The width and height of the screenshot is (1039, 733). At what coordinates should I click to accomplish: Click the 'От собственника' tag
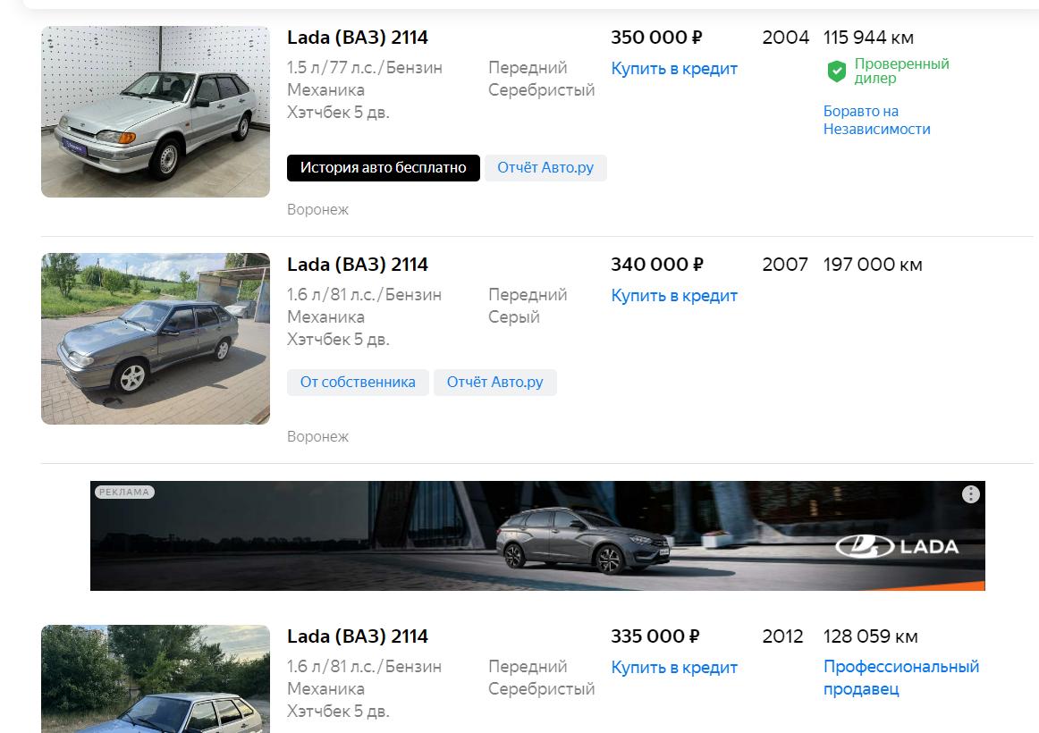[x=358, y=383]
